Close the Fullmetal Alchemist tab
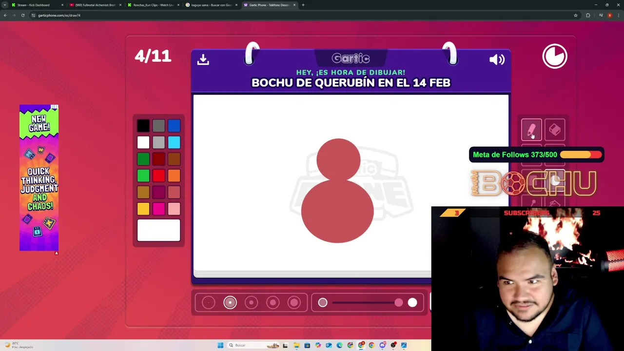Screen dimensions: 624x351 [120, 5]
